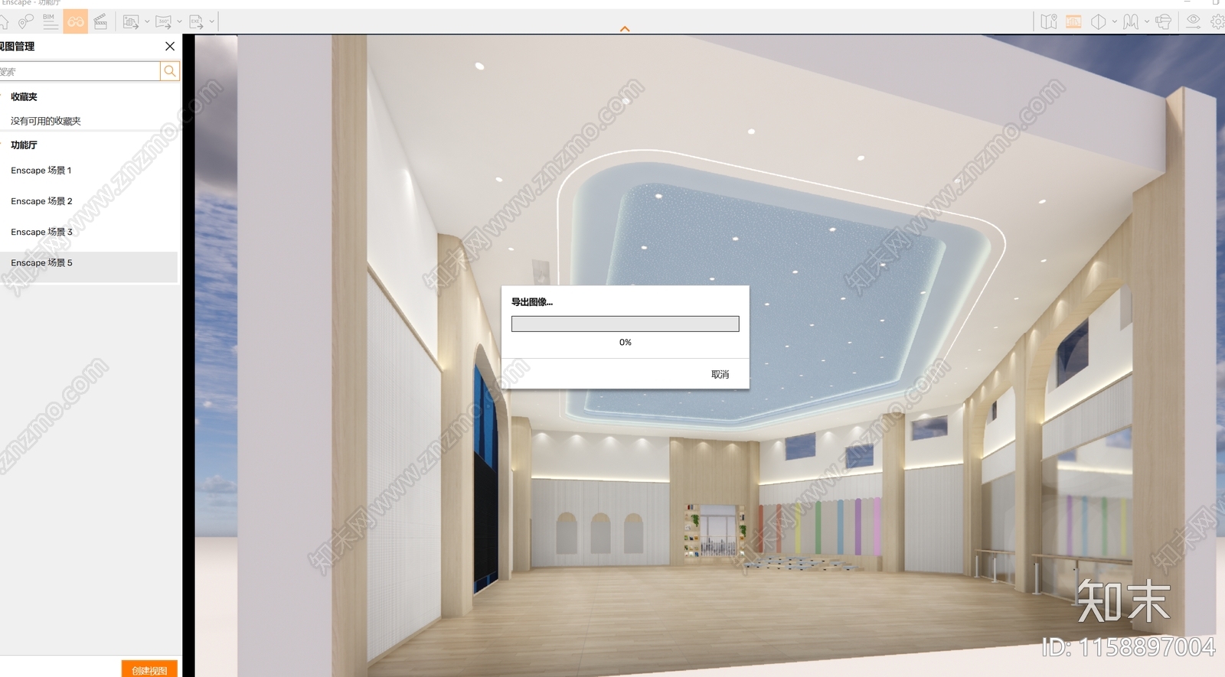Open the minimap icon with location pin
This screenshot has height=677, width=1225.
(x=1049, y=22)
